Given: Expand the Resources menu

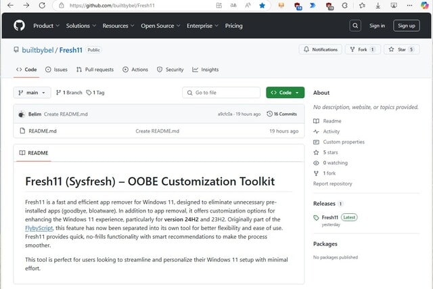Looking at the screenshot, I should 118,26.
